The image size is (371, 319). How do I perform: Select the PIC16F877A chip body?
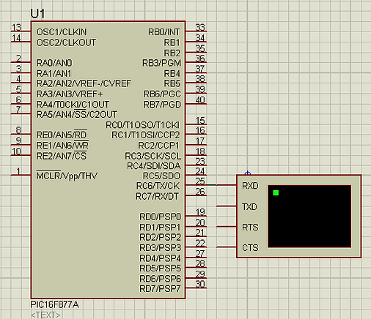coord(108,159)
